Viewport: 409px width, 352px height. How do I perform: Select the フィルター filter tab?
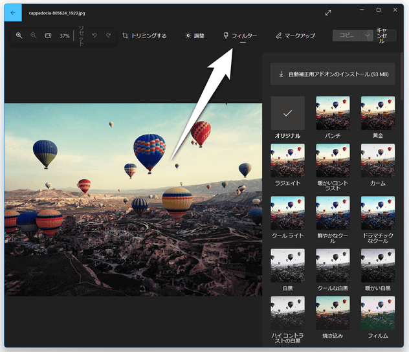[x=240, y=36]
